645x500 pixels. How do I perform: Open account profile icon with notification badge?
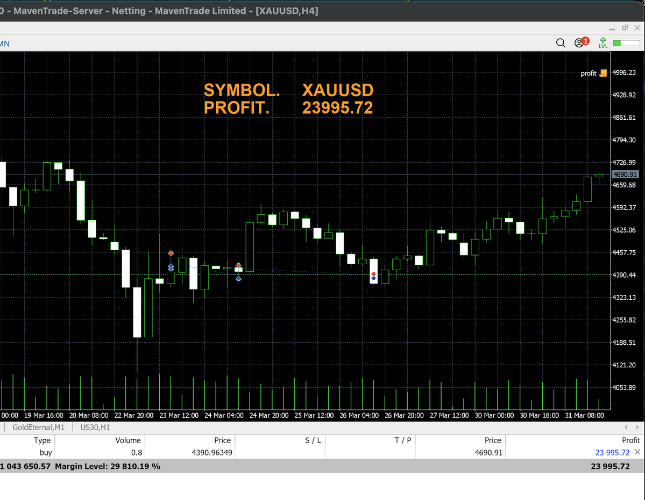(x=582, y=42)
